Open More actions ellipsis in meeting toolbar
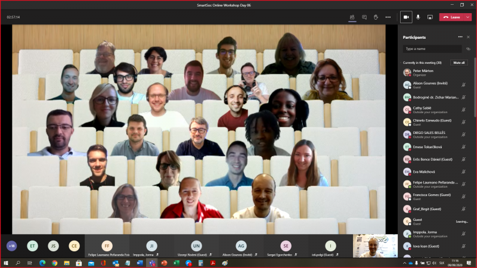477x268 pixels. click(x=388, y=17)
